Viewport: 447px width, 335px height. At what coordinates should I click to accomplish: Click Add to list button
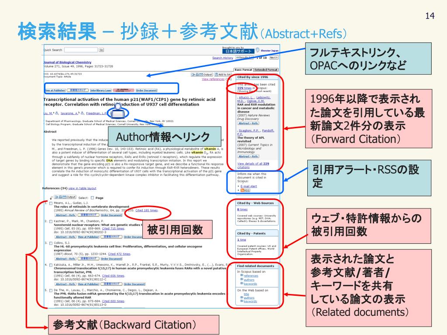pyautogui.click(x=223, y=75)
